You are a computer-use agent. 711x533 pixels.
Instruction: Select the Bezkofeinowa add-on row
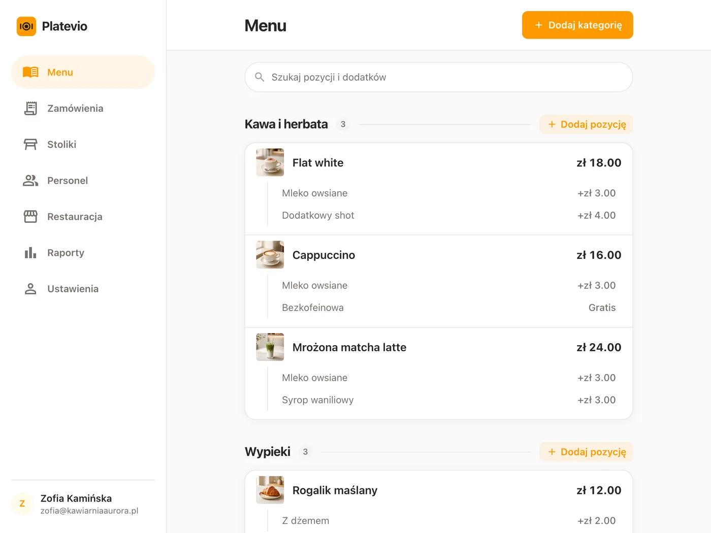pos(449,308)
